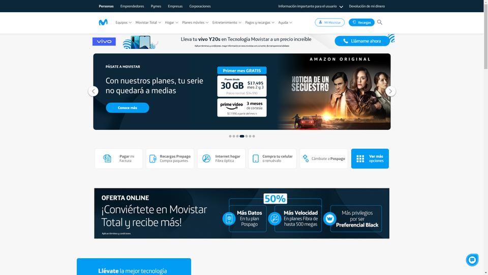Click the Internet hogar fiber icon
488x275 pixels.
click(206, 158)
